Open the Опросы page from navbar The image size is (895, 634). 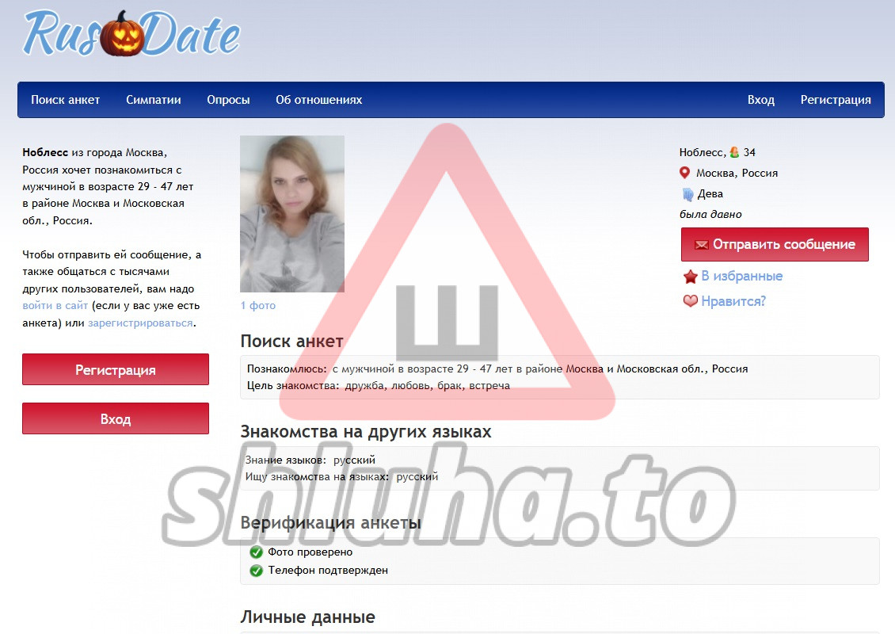click(x=228, y=100)
